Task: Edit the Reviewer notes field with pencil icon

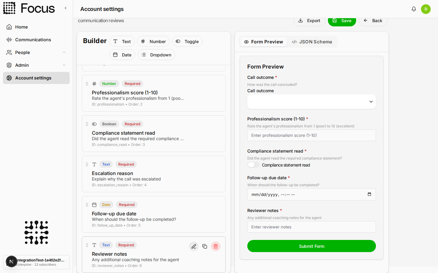Action: pyautogui.click(x=194, y=246)
